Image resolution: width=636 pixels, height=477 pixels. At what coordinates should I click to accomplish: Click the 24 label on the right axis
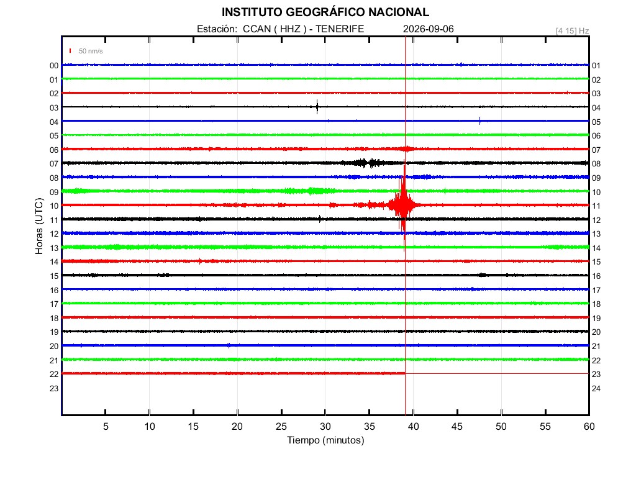tap(596, 388)
